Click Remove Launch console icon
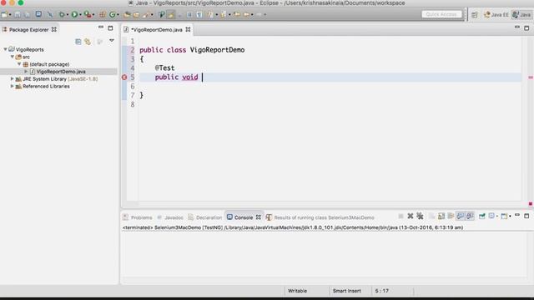Image resolution: width=534 pixels, height=300 pixels. (x=410, y=216)
